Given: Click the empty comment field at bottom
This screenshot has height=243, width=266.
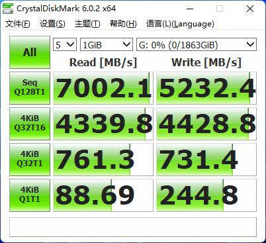Looking at the screenshot, I should [133, 227].
